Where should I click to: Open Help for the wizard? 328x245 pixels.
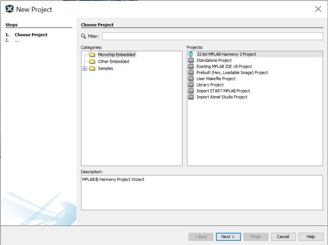tap(311, 237)
